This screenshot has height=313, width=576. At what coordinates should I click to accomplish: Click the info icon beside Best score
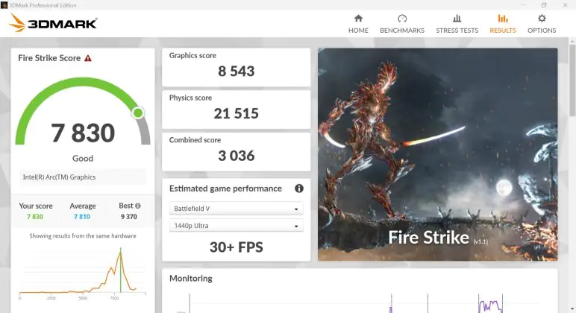[x=138, y=206]
